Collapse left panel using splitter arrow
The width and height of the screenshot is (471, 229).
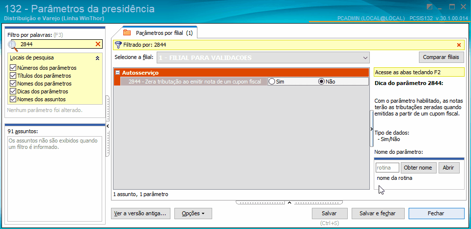pyautogui.click(x=108, y=126)
